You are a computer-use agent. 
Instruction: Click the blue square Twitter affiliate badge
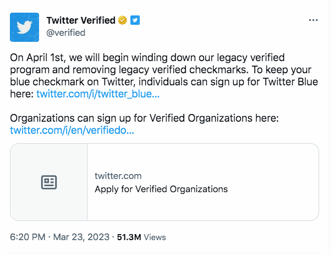click(x=135, y=20)
